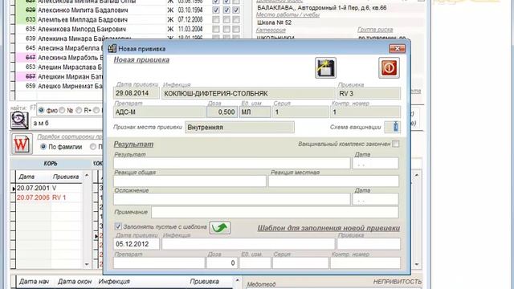Click the search box containing а м б
This screenshot has height=289, width=514.
point(67,123)
